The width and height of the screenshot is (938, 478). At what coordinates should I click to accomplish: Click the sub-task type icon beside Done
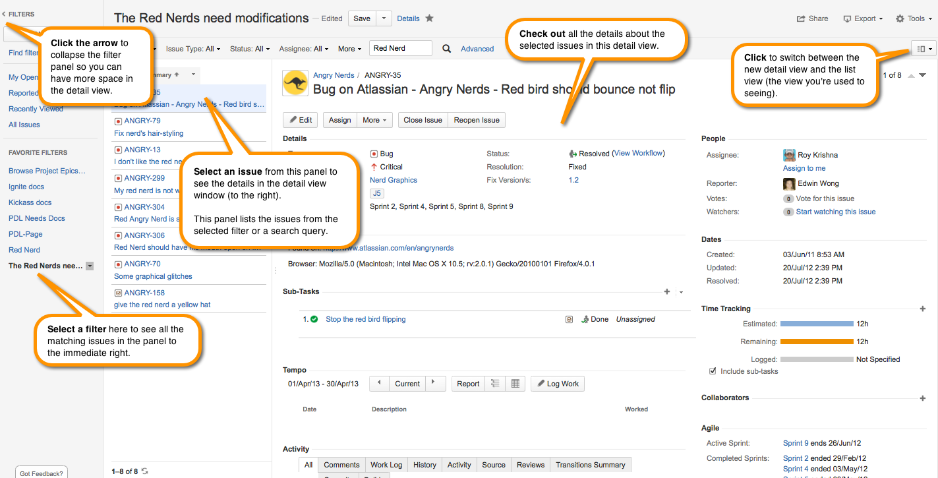570,319
